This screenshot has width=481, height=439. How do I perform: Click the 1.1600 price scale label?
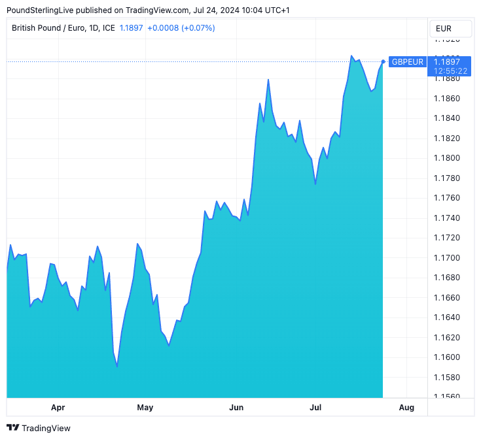tap(447, 357)
